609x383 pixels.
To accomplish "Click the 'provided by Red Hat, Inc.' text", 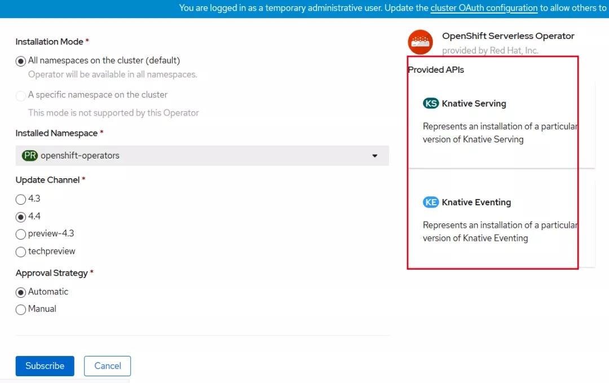I will pos(490,51).
